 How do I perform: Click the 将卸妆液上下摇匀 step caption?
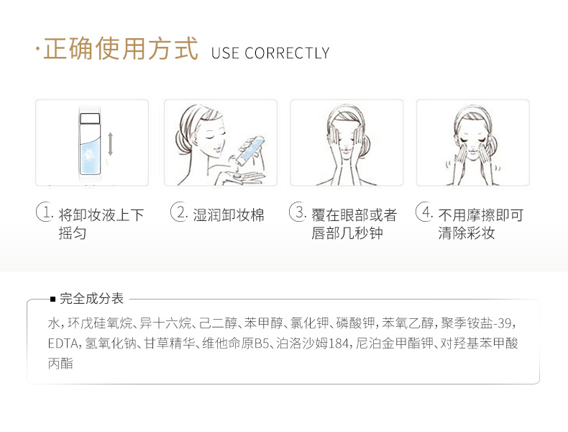click(101, 224)
